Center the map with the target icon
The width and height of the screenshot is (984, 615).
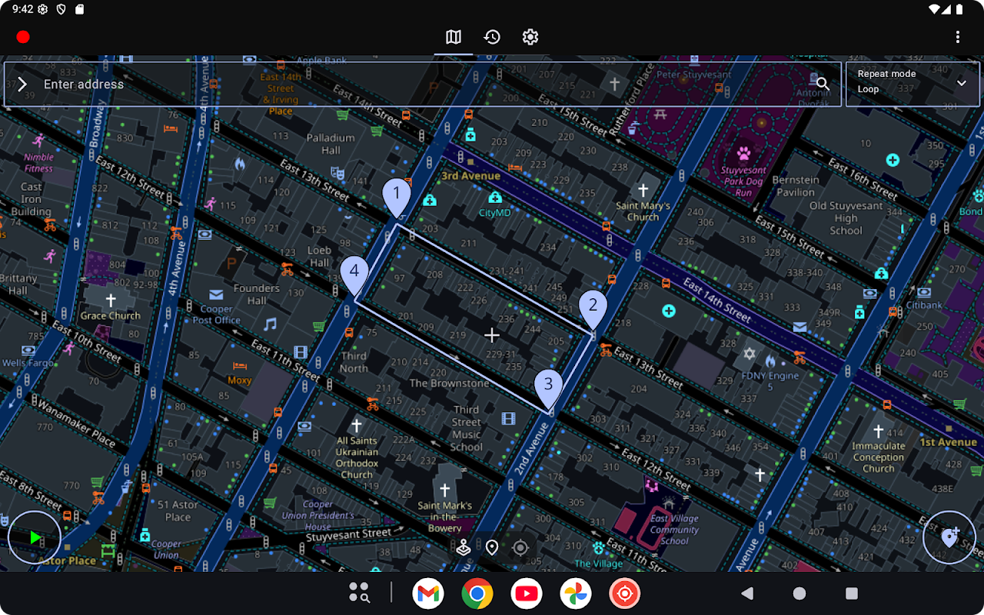coord(520,547)
